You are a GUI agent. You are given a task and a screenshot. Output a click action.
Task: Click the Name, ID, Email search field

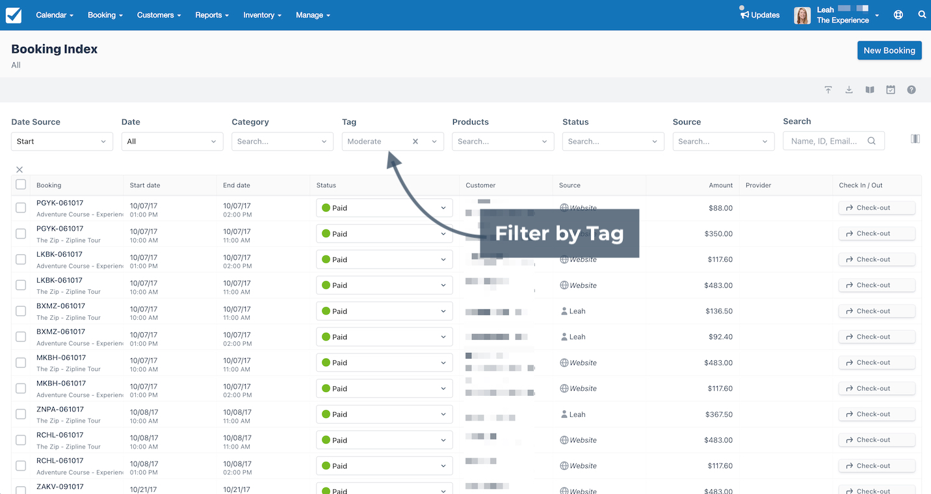pyautogui.click(x=833, y=141)
